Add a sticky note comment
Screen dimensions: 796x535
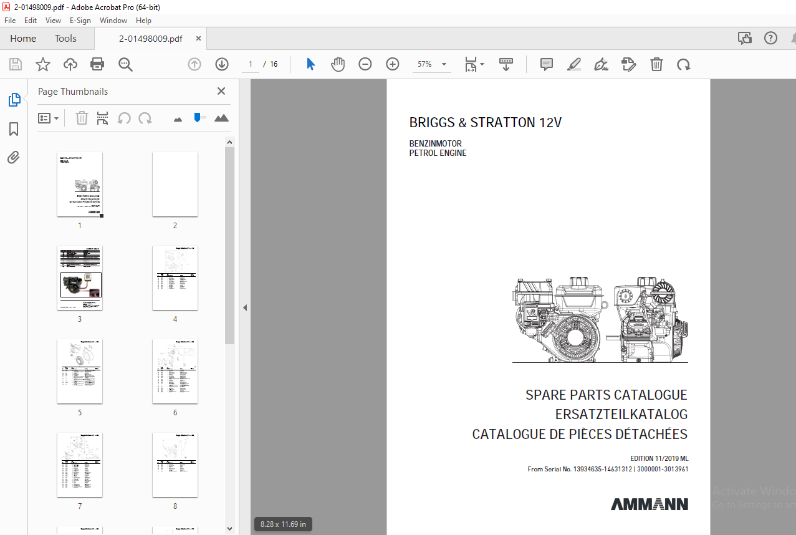point(547,64)
